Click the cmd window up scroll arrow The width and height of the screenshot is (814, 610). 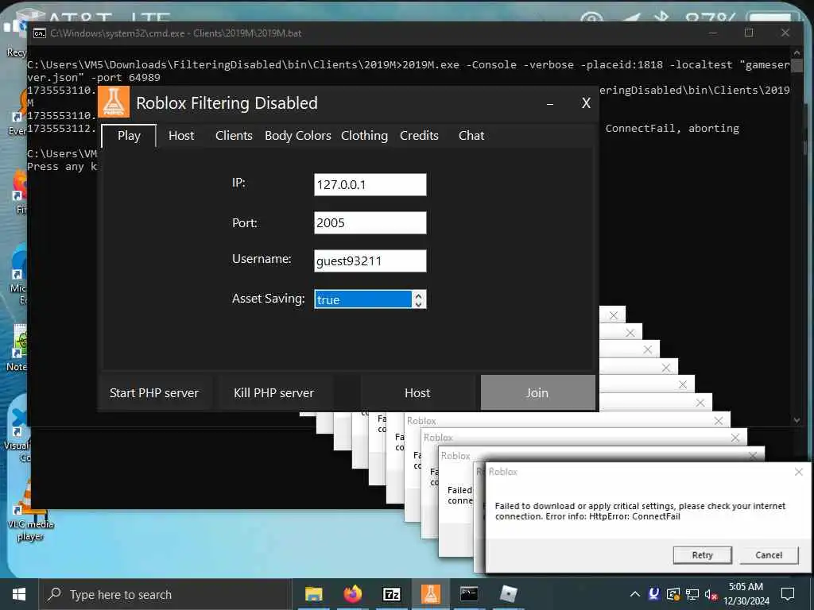[797, 52]
